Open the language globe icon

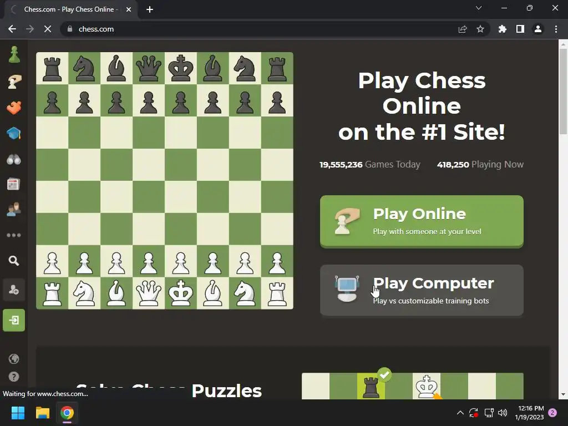tap(14, 359)
